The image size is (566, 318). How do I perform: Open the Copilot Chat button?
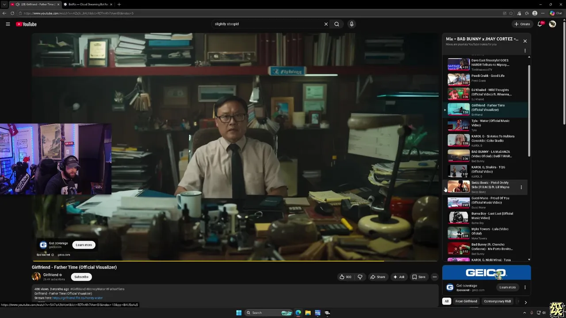click(555, 13)
